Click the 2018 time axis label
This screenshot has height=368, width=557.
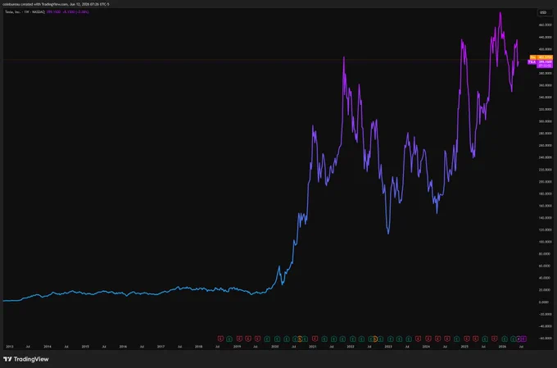(x=198, y=347)
